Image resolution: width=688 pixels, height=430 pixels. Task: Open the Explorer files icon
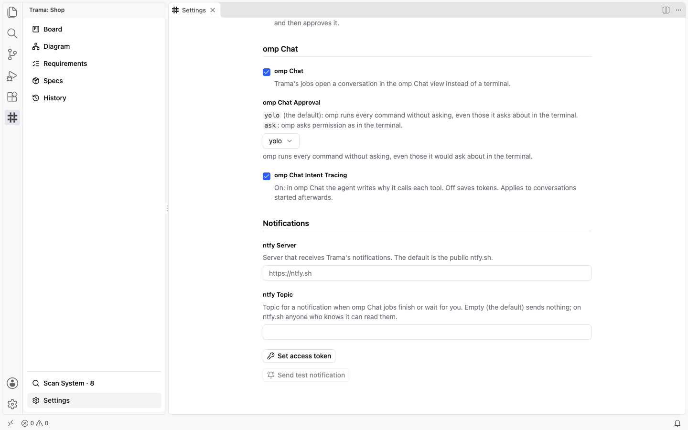12,12
